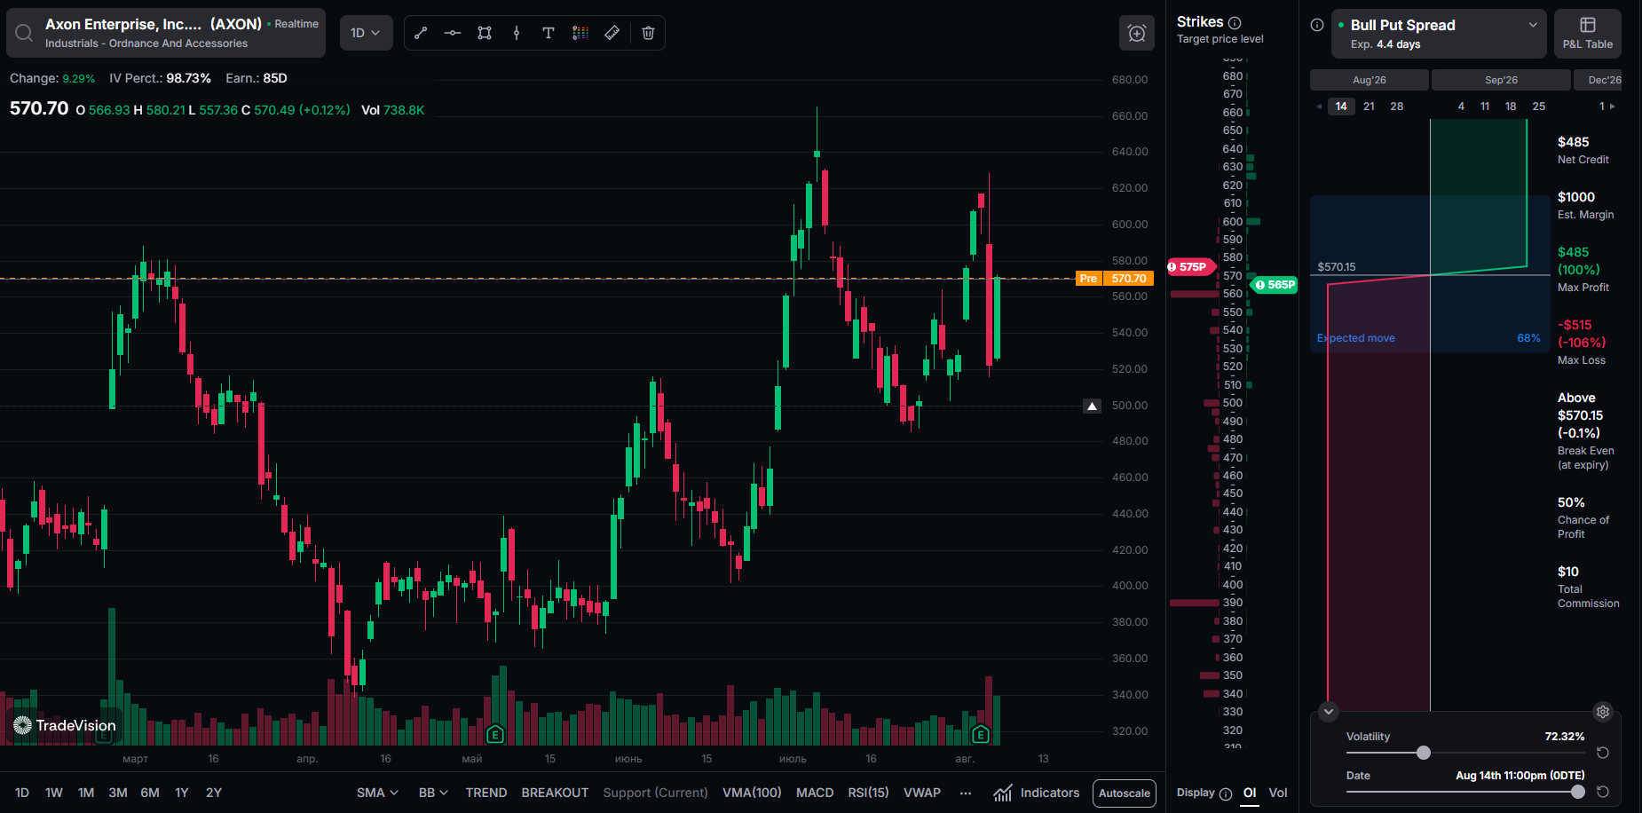1642x813 pixels.
Task: Select the 3M chart range
Action: click(118, 793)
